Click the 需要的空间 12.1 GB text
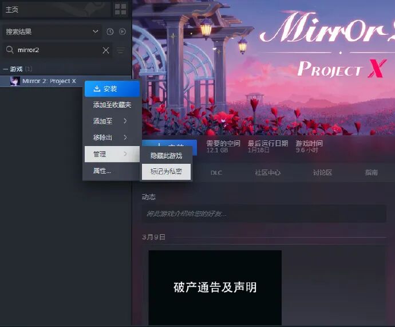395x327 pixels. pyautogui.click(x=223, y=147)
